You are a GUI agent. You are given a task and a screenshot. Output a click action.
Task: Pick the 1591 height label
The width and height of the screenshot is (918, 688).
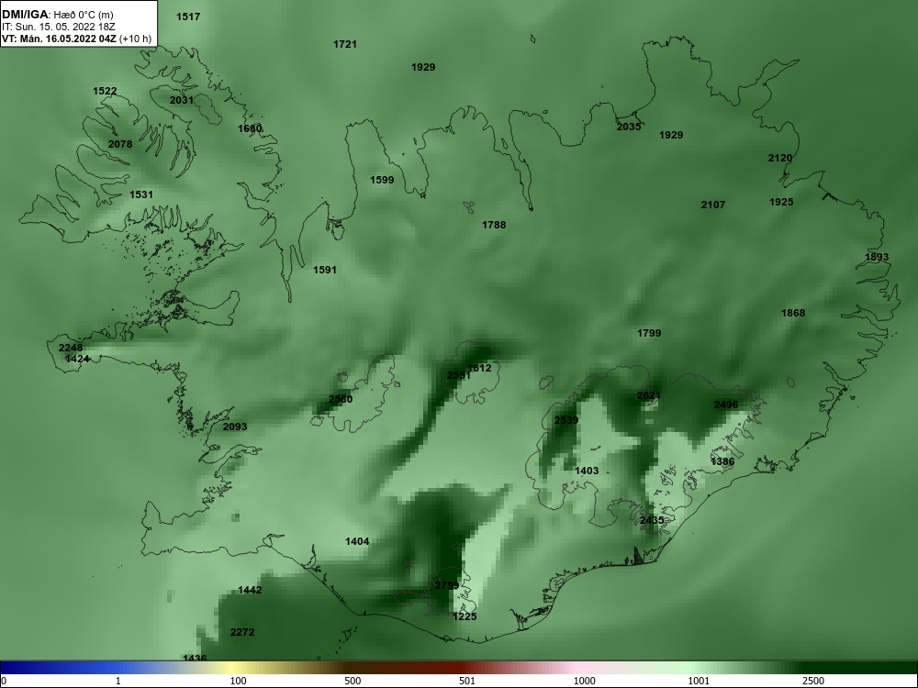pyautogui.click(x=325, y=270)
